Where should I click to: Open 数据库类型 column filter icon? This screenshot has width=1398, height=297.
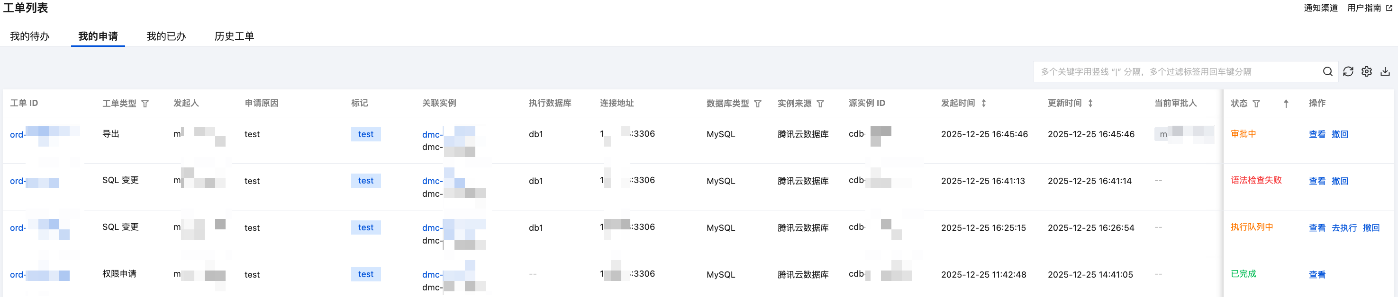(x=758, y=104)
